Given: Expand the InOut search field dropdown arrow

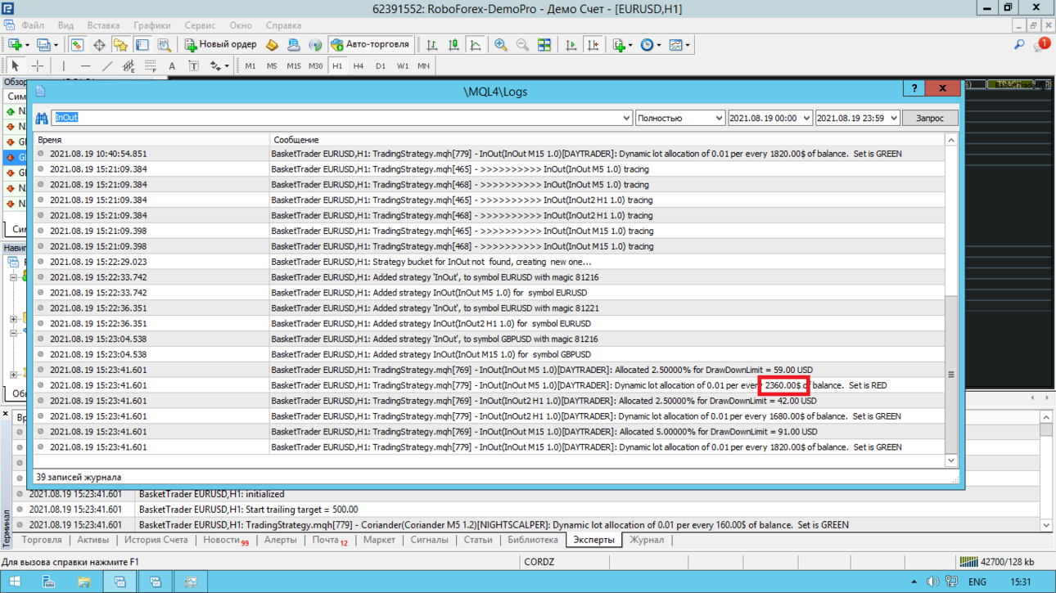Looking at the screenshot, I should (626, 119).
